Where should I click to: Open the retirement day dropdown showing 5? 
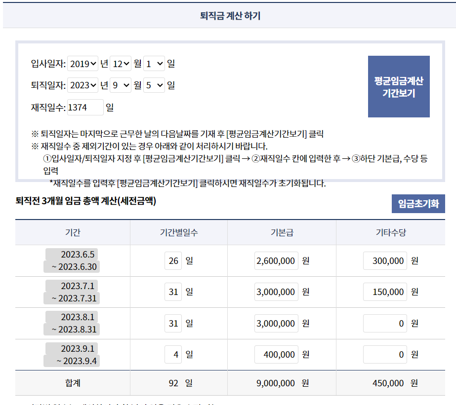pyautogui.click(x=154, y=85)
